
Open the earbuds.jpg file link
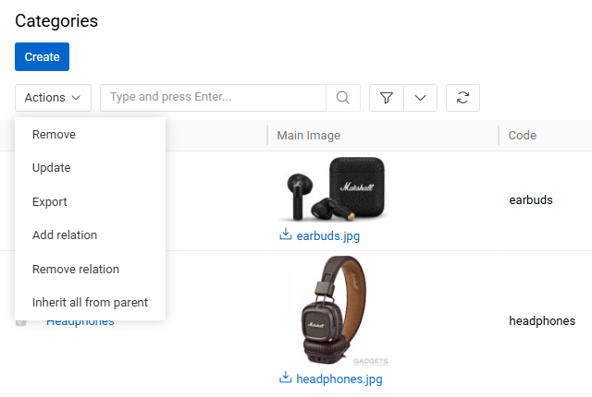327,235
